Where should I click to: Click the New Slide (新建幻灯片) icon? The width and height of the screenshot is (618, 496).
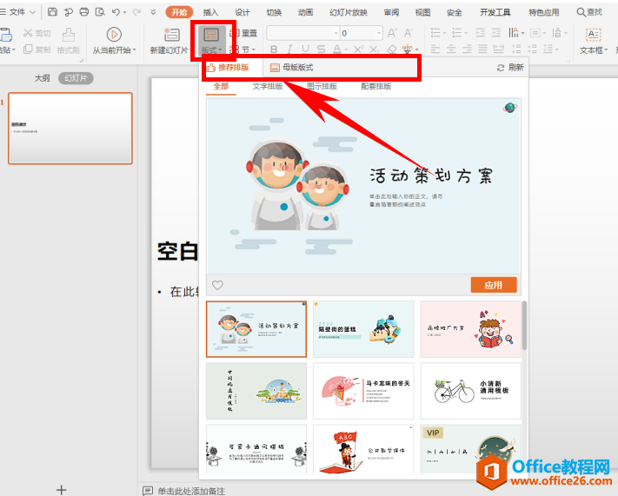click(x=172, y=35)
